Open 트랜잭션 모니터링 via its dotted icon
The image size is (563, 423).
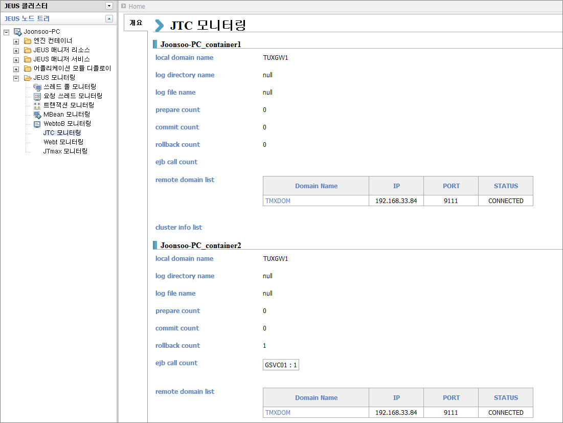[x=37, y=105]
